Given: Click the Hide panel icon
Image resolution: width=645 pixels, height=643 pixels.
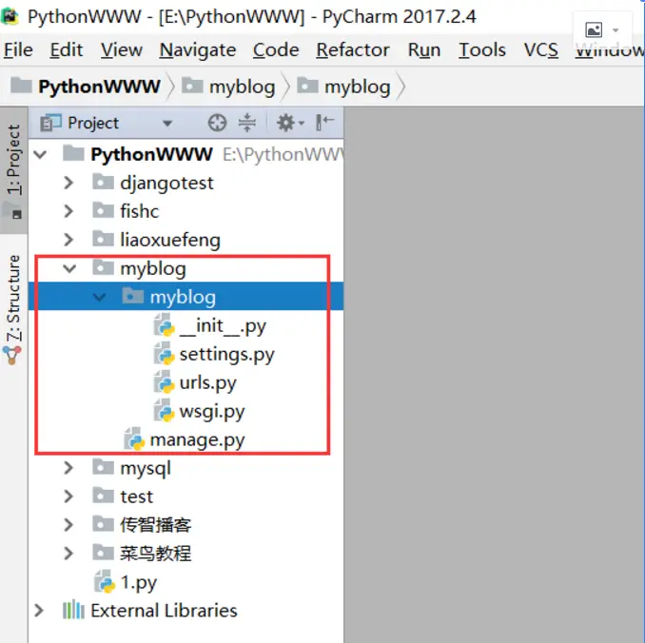Looking at the screenshot, I should 324,122.
